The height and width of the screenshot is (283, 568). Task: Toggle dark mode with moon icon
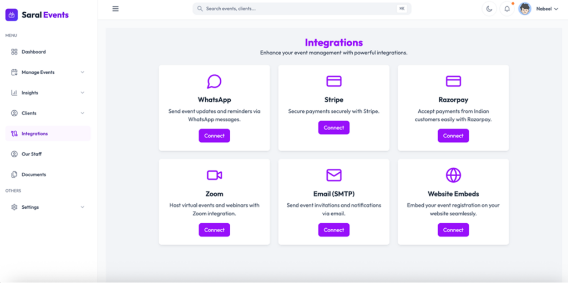tap(489, 9)
